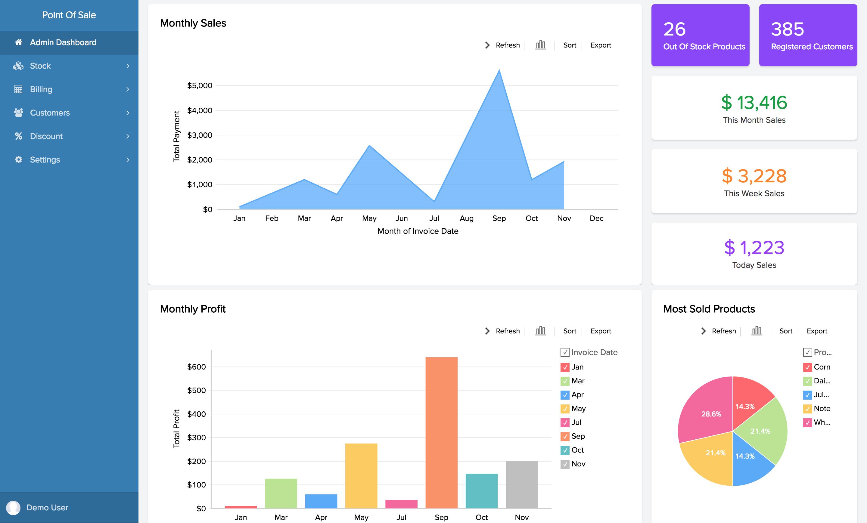The width and height of the screenshot is (867, 523).
Task: Click Export in the Monthly Sales panel
Action: 600,45
